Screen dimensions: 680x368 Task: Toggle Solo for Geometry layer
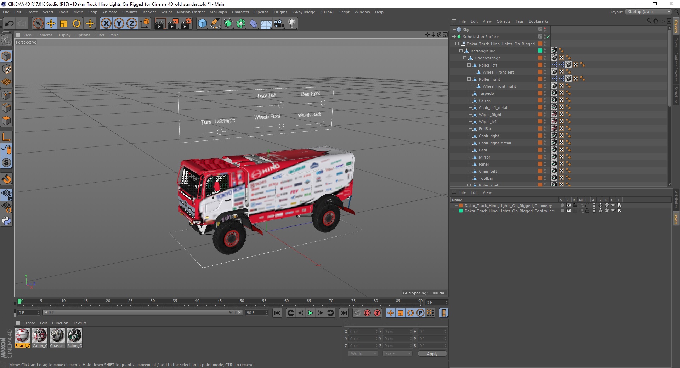click(562, 205)
